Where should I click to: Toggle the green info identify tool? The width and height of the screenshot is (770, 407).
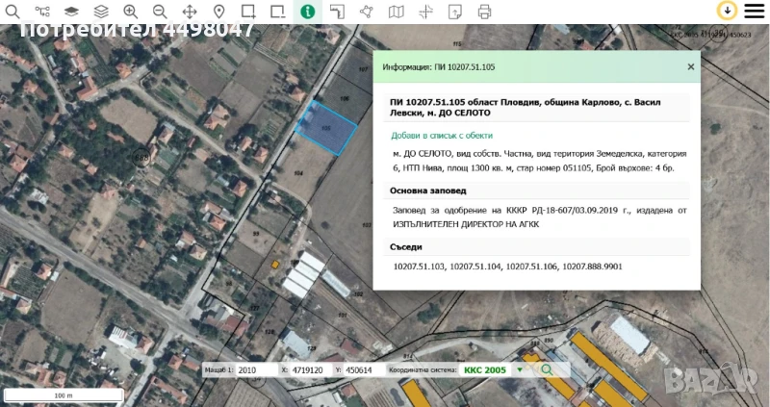(307, 12)
